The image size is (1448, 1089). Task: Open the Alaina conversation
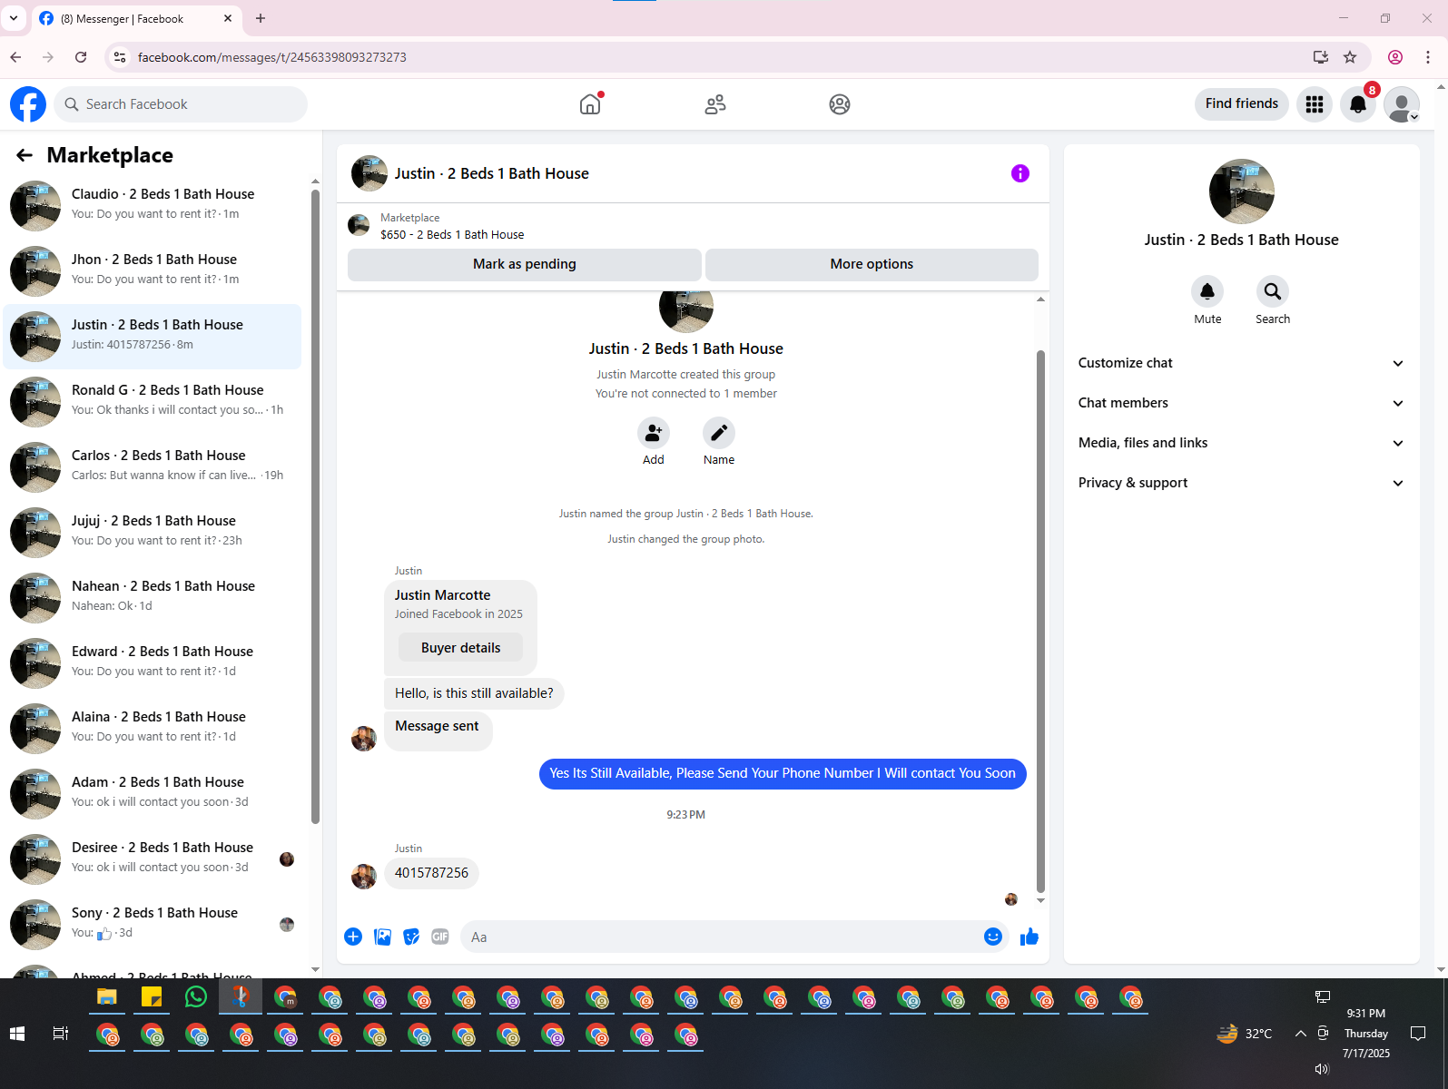coord(153,729)
